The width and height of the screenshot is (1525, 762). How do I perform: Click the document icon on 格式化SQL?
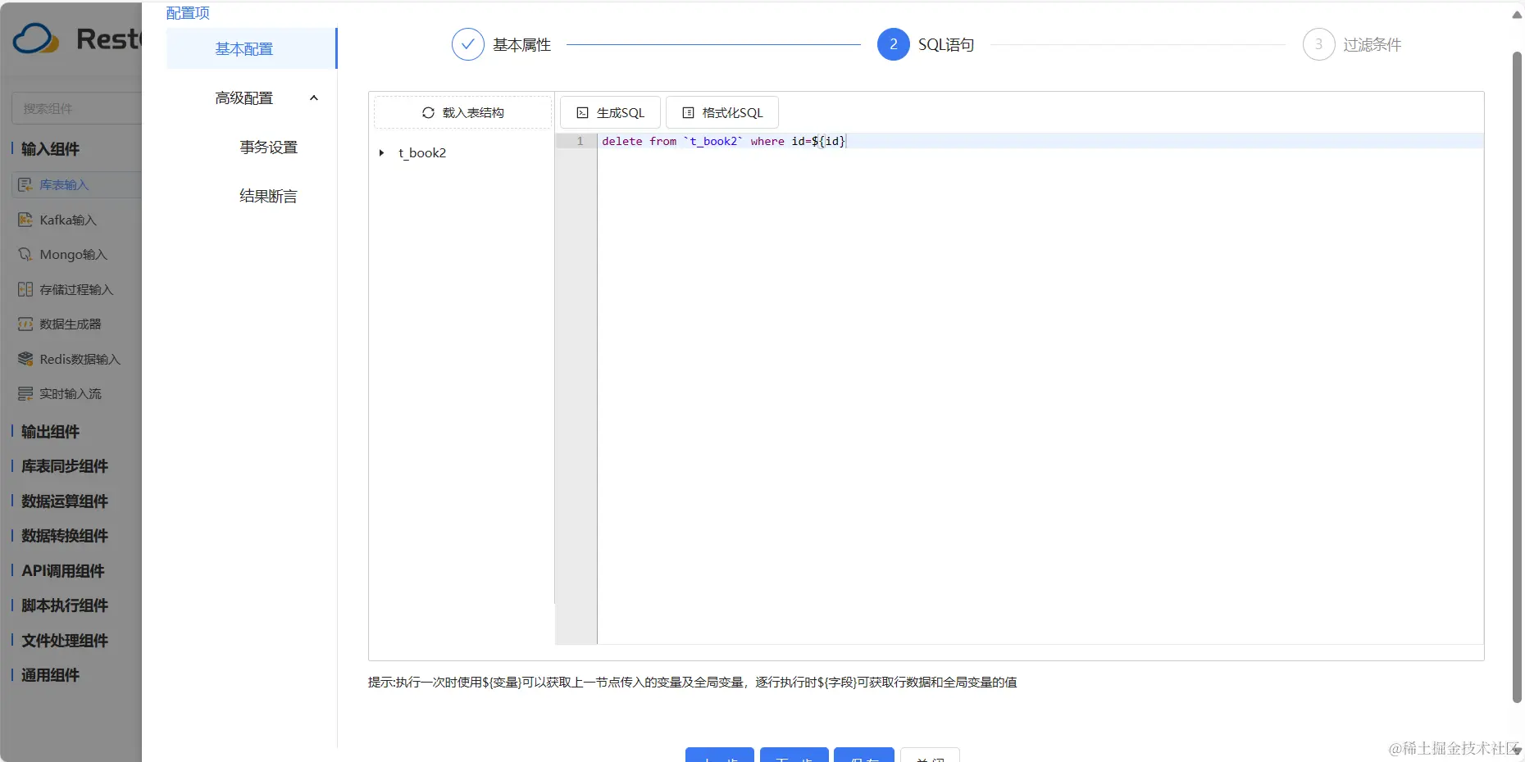click(688, 113)
